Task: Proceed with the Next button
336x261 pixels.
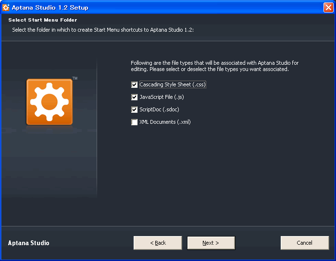Action: pos(211,243)
